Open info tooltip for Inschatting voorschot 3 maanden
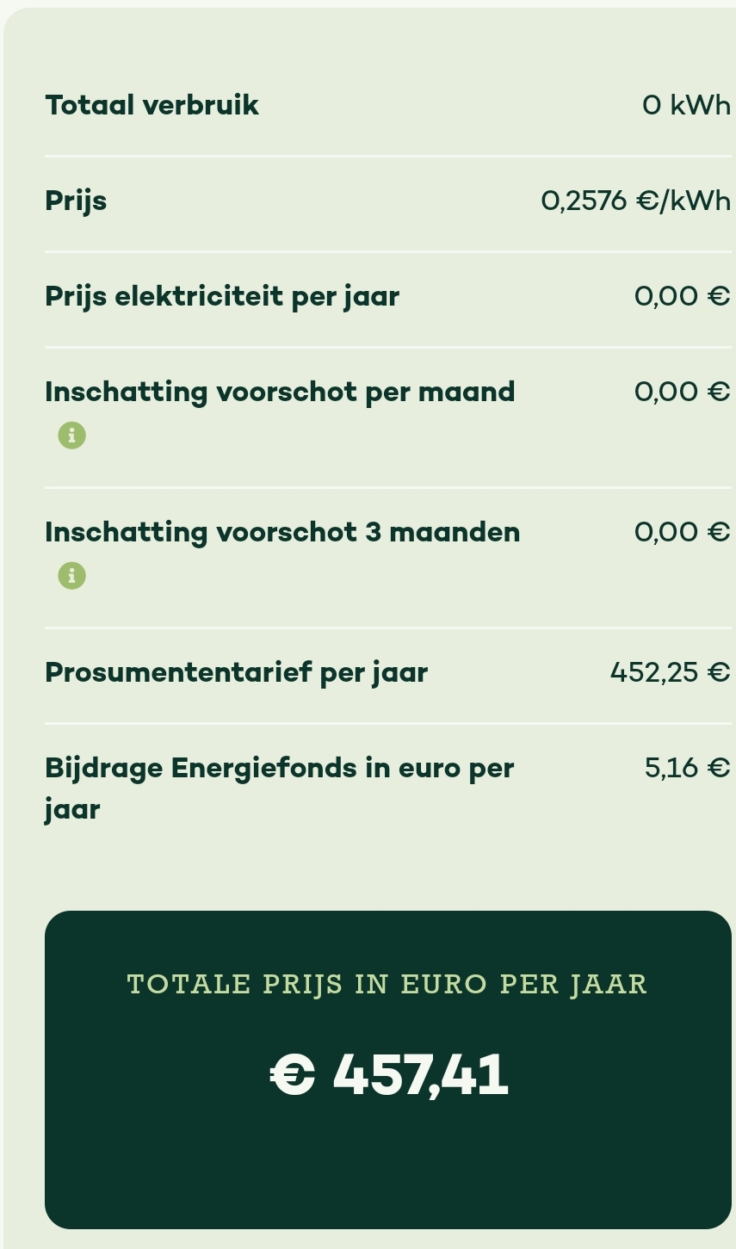 click(x=72, y=576)
